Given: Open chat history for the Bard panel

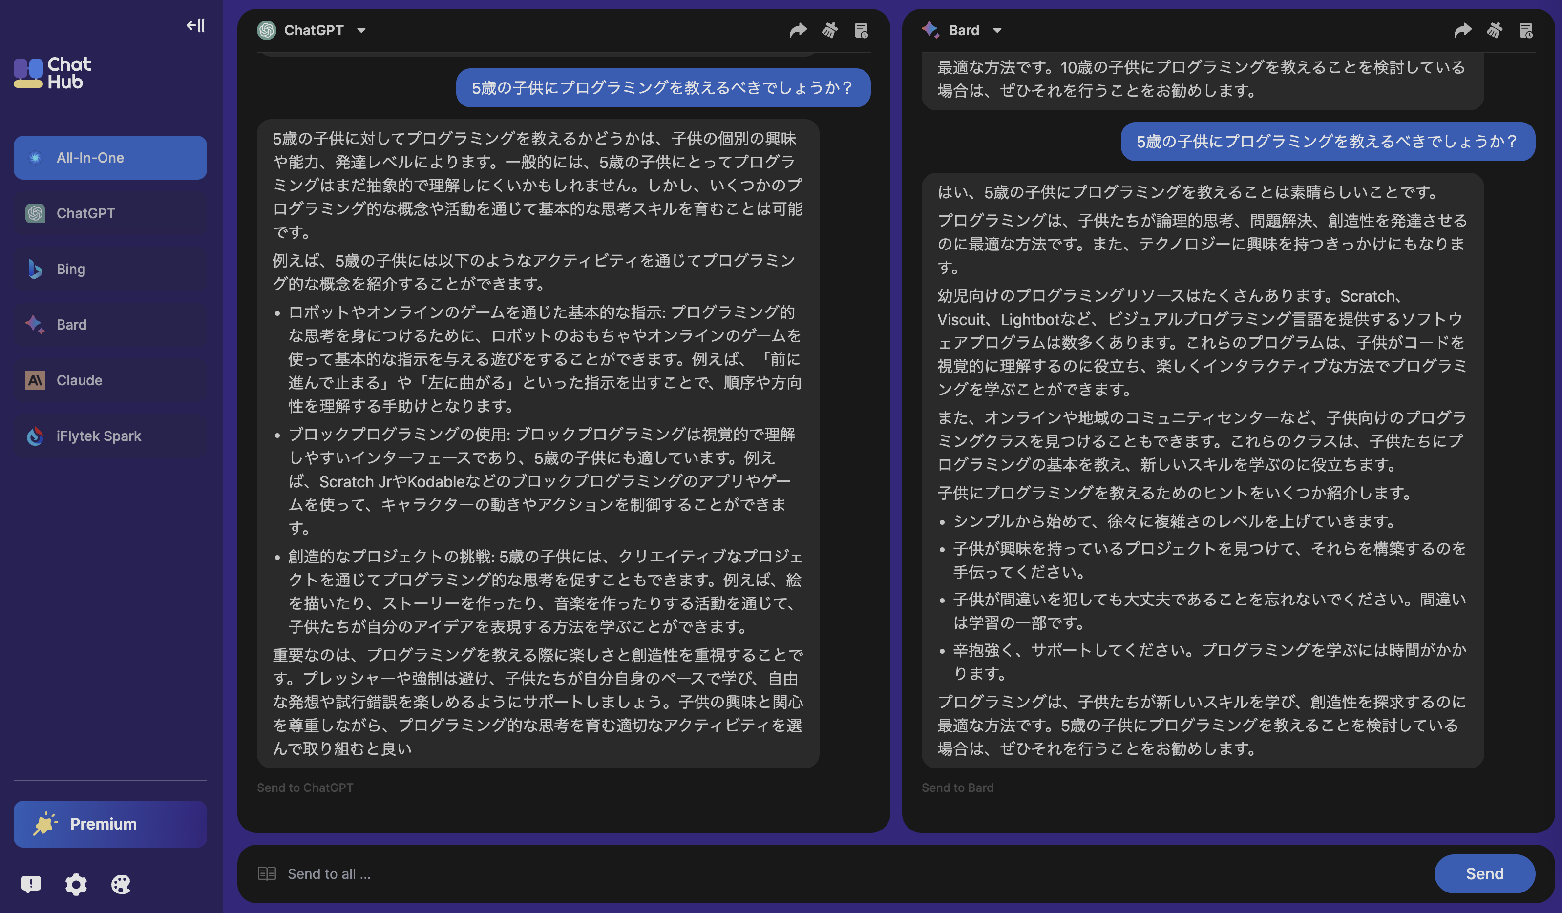Looking at the screenshot, I should coord(1525,30).
